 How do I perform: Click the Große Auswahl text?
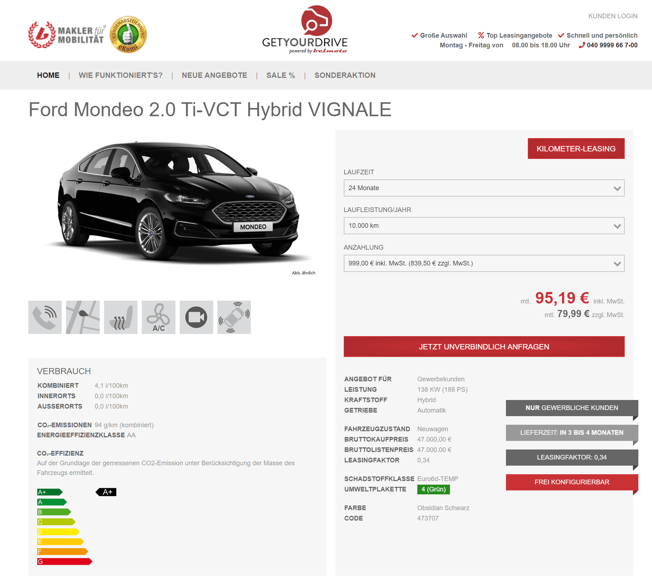pyautogui.click(x=444, y=36)
